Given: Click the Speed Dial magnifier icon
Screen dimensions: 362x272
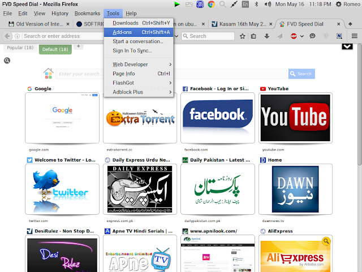Looking at the screenshot, I should tap(7, 61).
